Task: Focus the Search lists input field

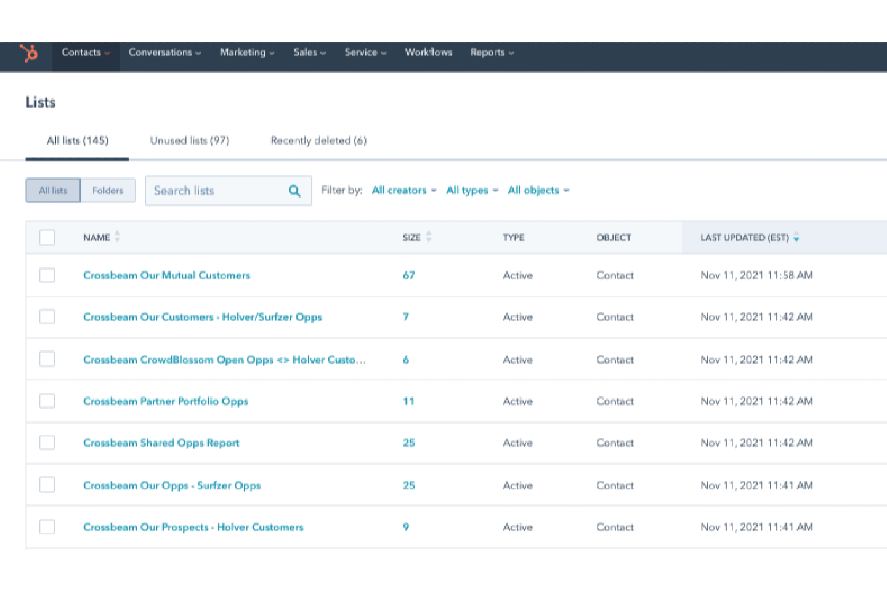Action: click(x=216, y=191)
